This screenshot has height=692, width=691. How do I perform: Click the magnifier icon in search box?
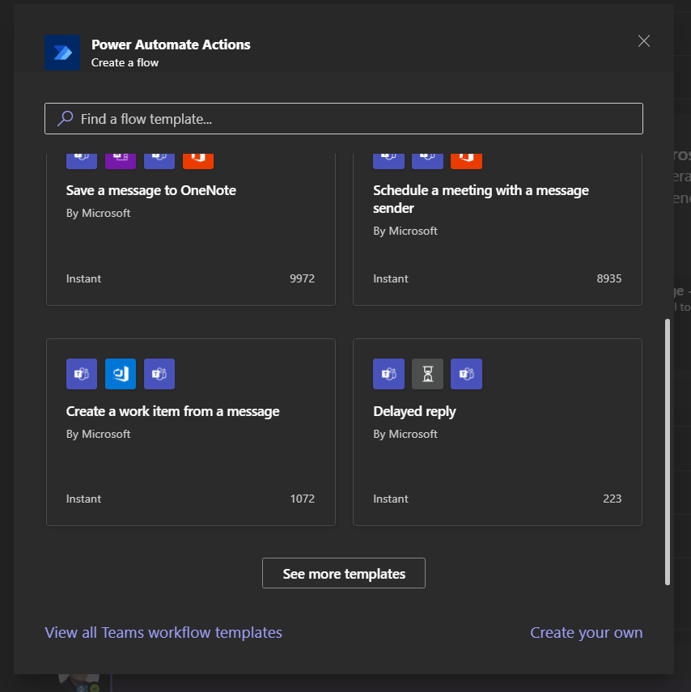[x=66, y=119]
